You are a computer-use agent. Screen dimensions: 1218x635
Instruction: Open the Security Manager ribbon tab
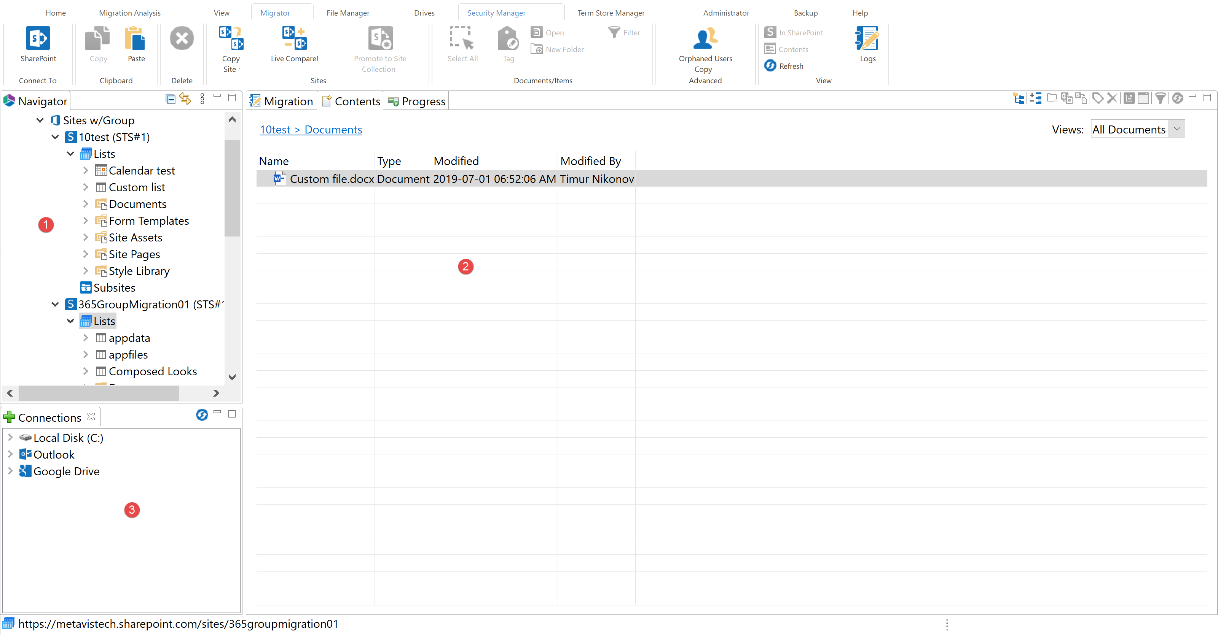496,12
